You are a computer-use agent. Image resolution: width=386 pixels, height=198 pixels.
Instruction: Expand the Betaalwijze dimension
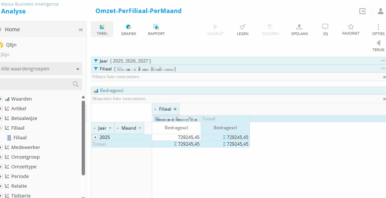[x=1, y=118]
